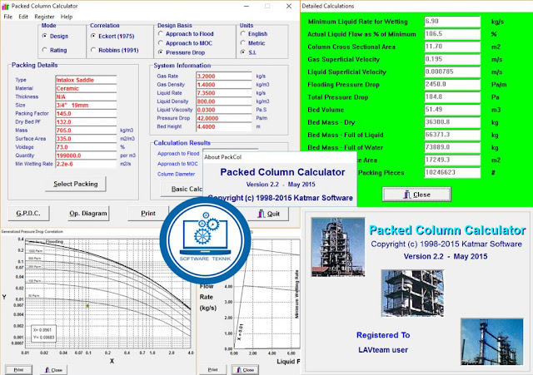533x375 pixels.
Task: Open the Register menu
Action: click(x=44, y=17)
